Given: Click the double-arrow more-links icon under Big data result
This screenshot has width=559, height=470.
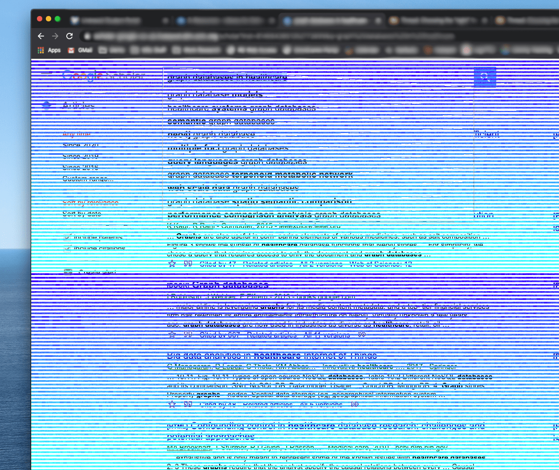Looking at the screenshot, I should pos(355,404).
